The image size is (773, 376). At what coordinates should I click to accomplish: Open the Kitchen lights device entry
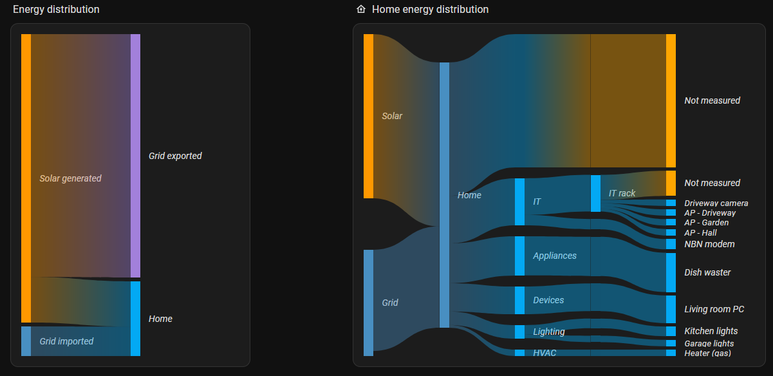(x=711, y=331)
